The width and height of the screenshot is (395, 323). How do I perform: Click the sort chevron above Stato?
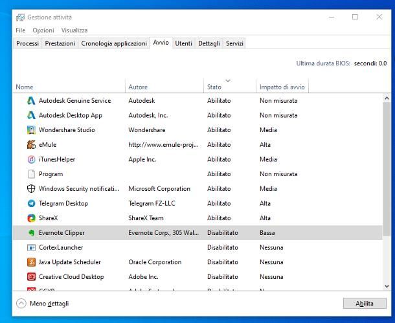tap(228, 81)
